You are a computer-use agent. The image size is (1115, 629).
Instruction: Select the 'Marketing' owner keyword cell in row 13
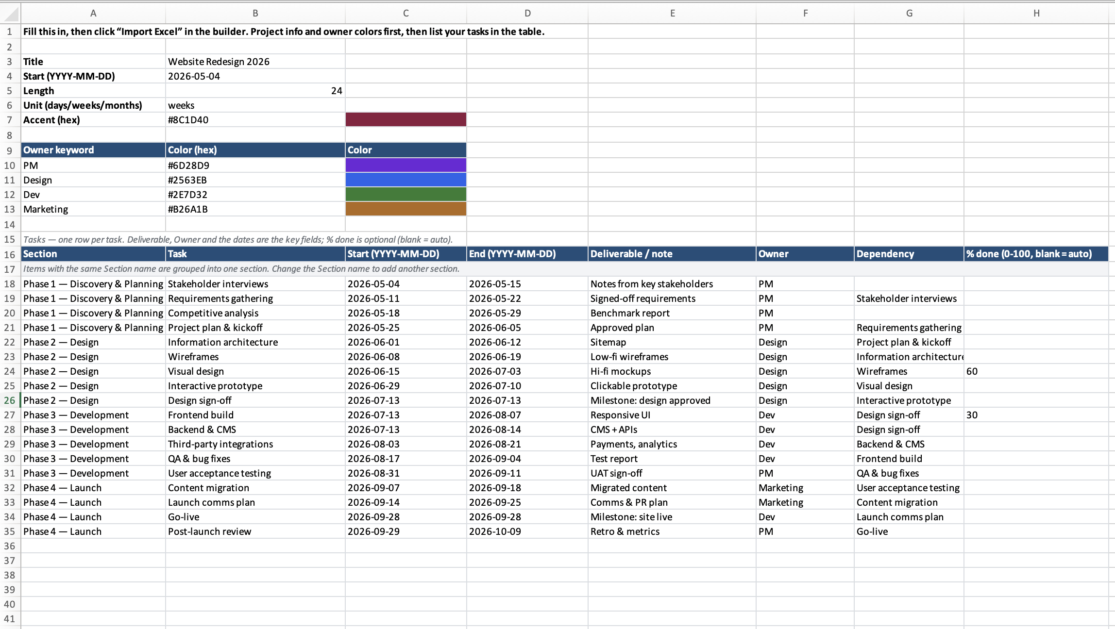[x=93, y=209]
